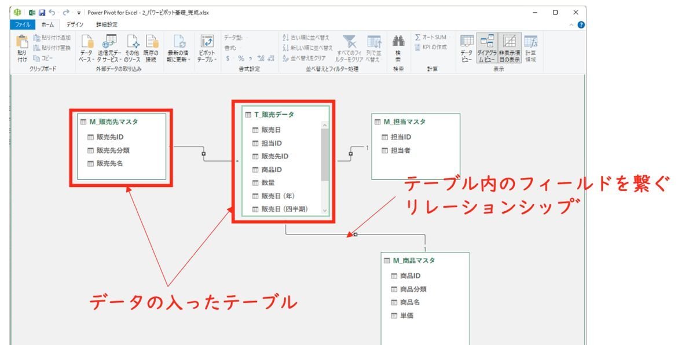
Task: Select 商品ID field in M_商品マスタ
Action: pyautogui.click(x=406, y=276)
